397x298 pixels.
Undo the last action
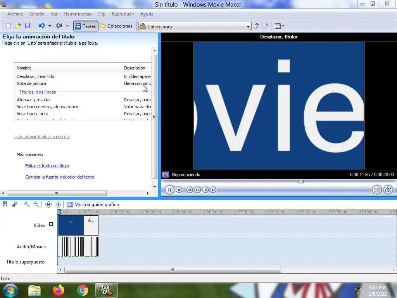coord(41,26)
